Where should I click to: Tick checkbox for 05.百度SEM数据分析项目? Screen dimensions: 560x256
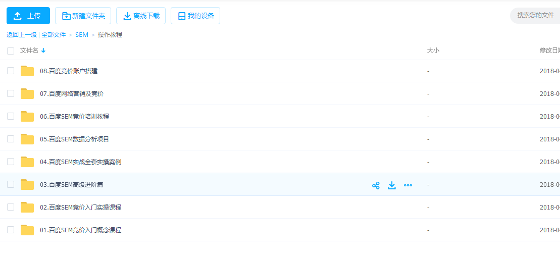11,139
